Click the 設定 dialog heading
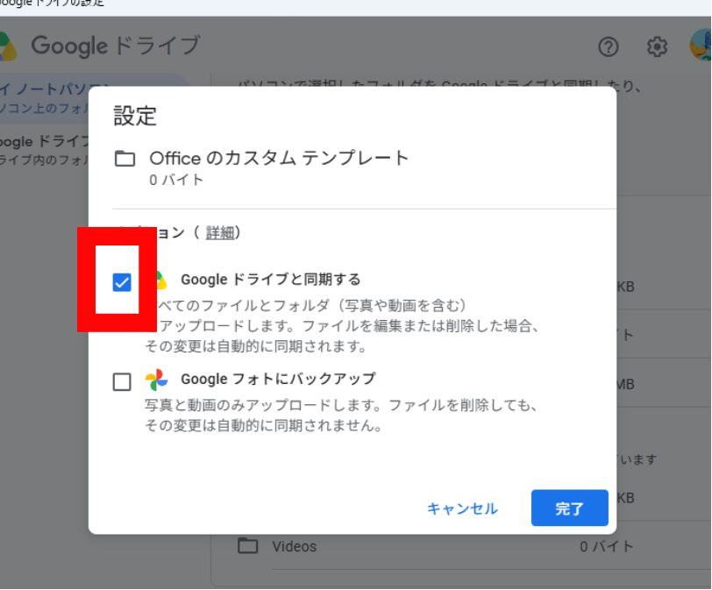Screen dimensions: 712x590 135,116
